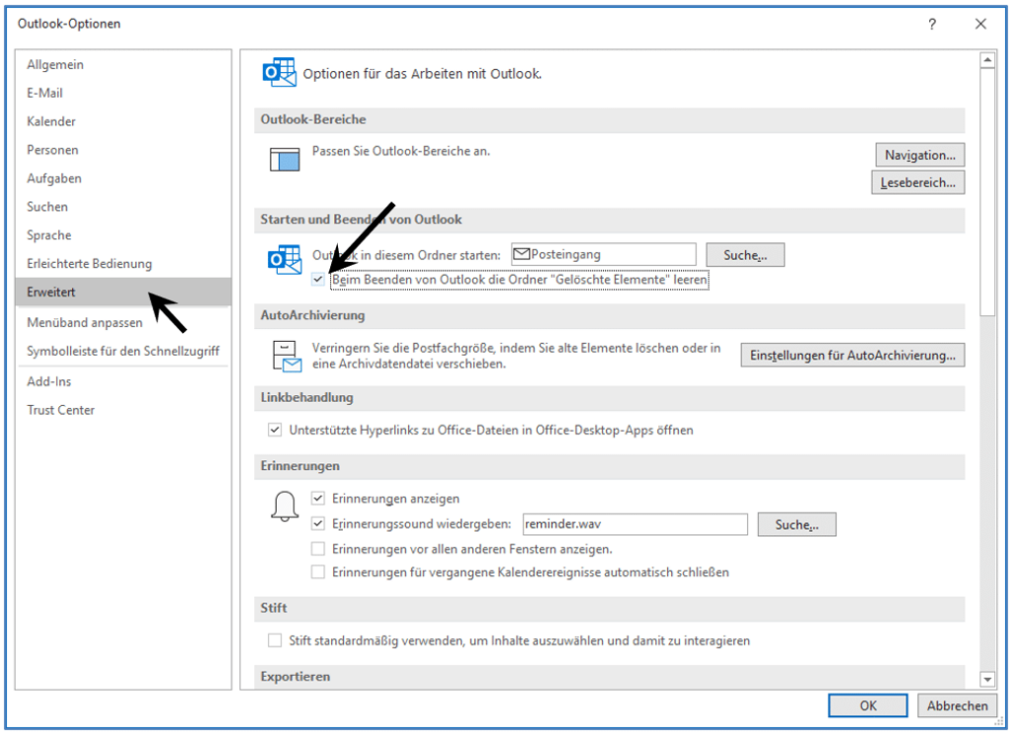The height and width of the screenshot is (736, 1012).
Task: Click the reminder.wav sound file field
Action: point(635,524)
